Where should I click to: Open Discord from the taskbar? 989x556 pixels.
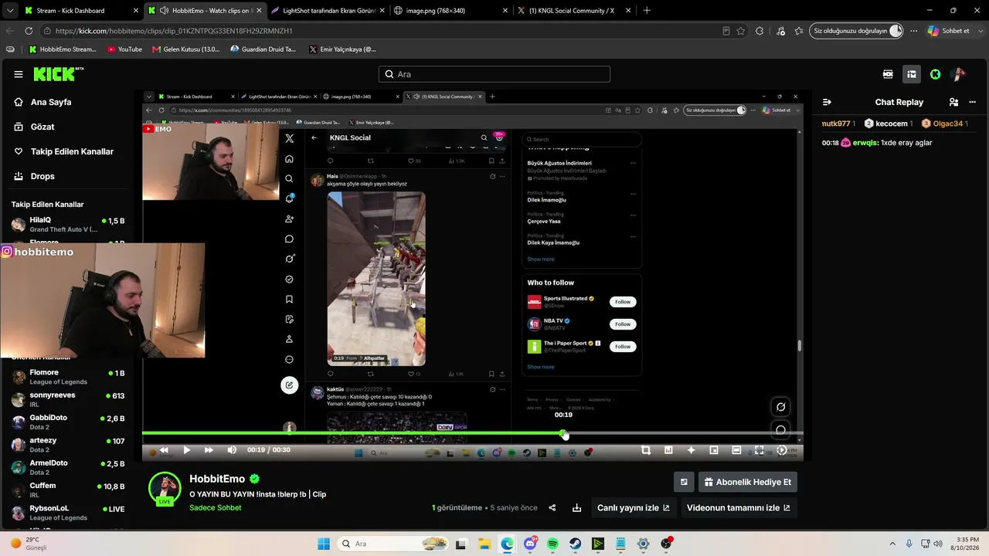[x=530, y=544]
